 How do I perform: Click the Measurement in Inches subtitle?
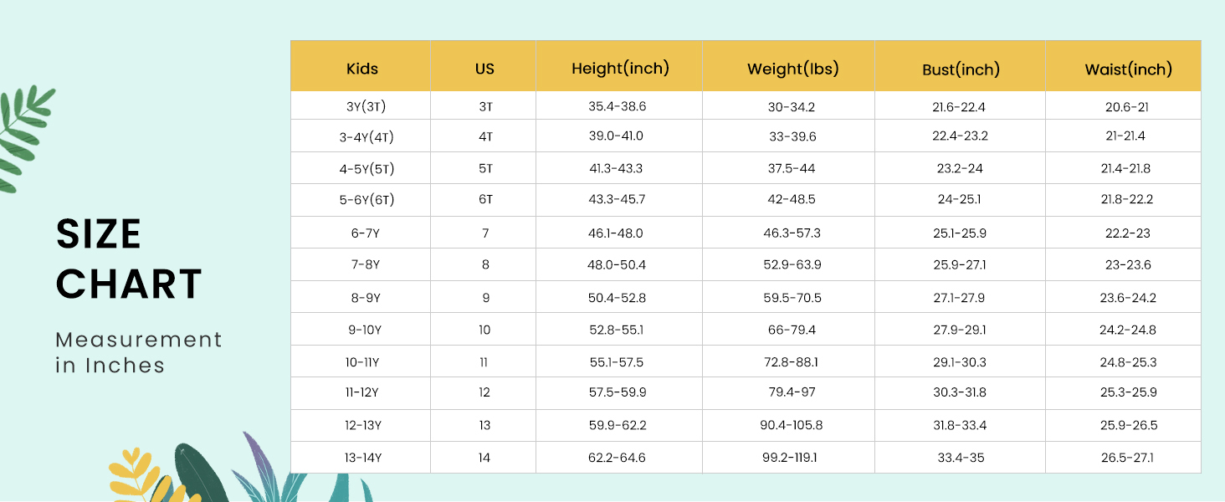click(x=139, y=352)
